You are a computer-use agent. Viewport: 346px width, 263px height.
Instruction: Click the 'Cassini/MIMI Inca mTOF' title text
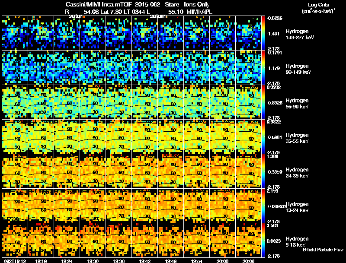coord(99,4)
